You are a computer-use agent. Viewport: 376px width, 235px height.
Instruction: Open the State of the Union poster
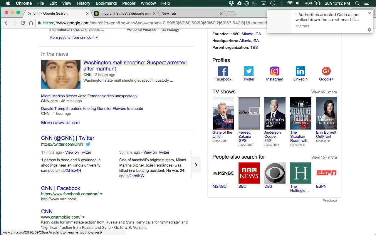(x=223, y=113)
